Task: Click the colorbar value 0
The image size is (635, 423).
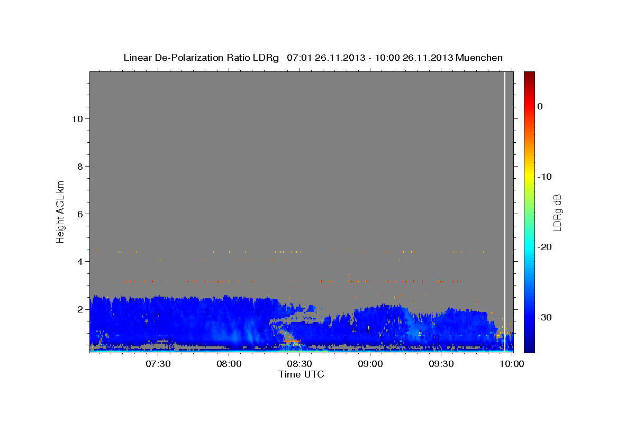Action: coord(540,106)
